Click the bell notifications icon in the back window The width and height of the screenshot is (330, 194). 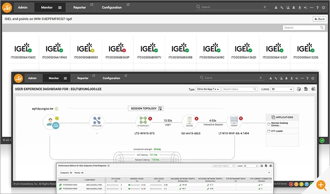point(293,7)
